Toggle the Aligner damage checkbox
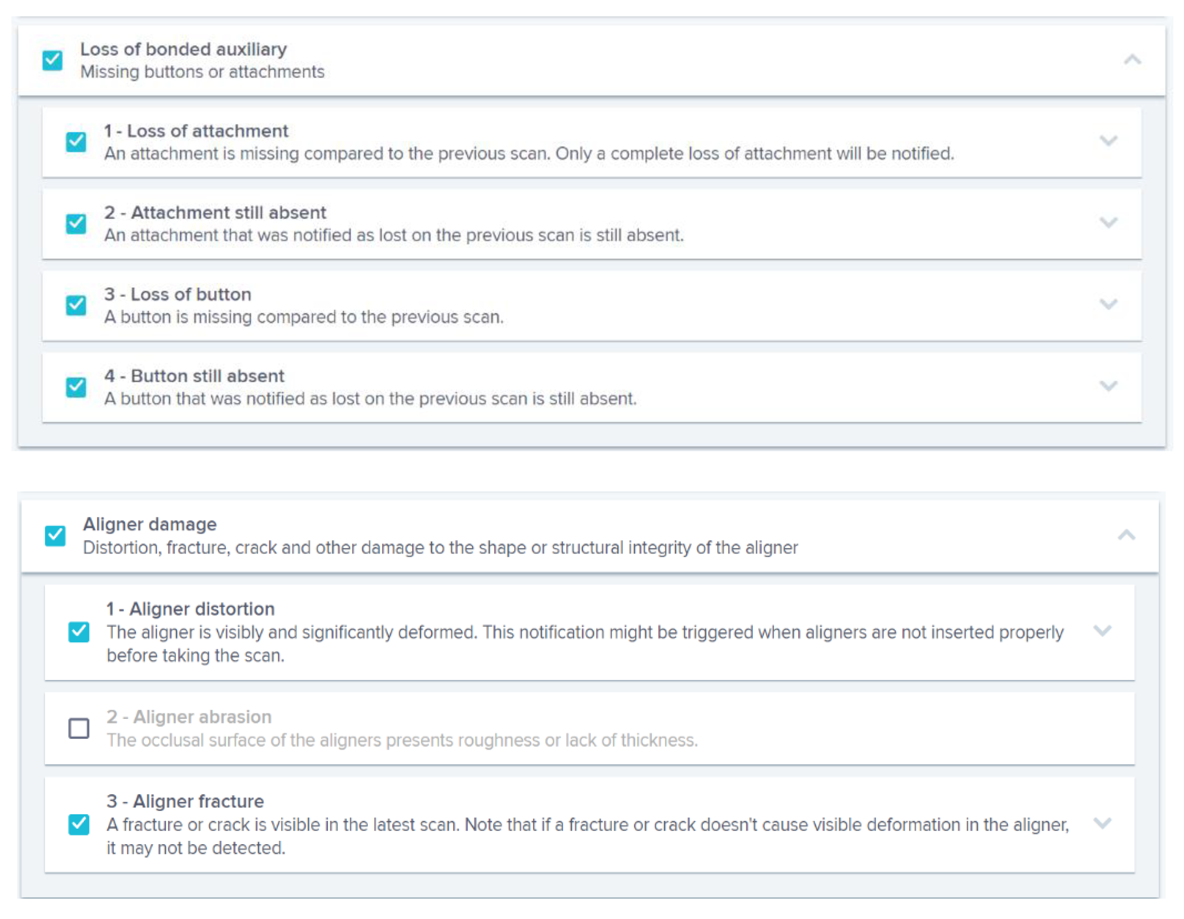This screenshot has width=1184, height=919. (x=55, y=536)
